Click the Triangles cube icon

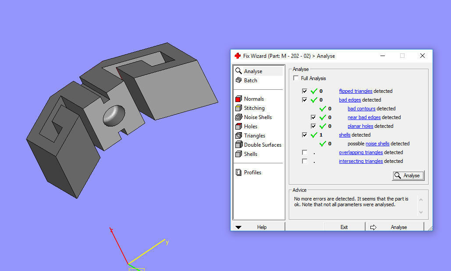pyautogui.click(x=238, y=135)
